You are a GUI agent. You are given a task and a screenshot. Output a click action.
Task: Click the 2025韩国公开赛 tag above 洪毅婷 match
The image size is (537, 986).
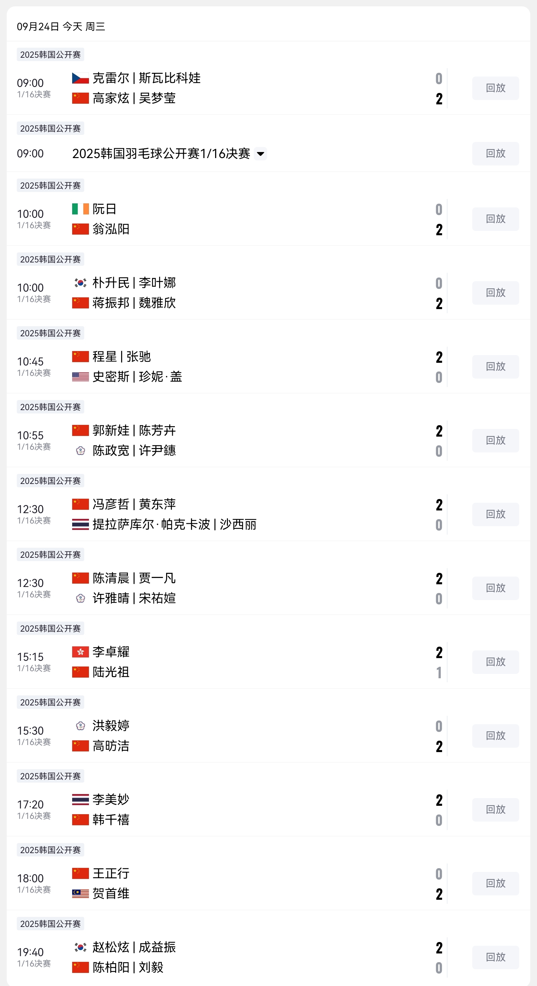point(51,702)
